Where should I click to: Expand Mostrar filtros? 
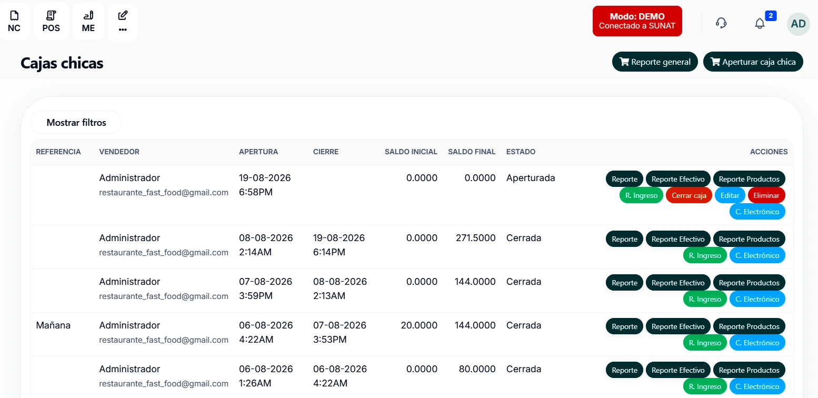tap(76, 123)
